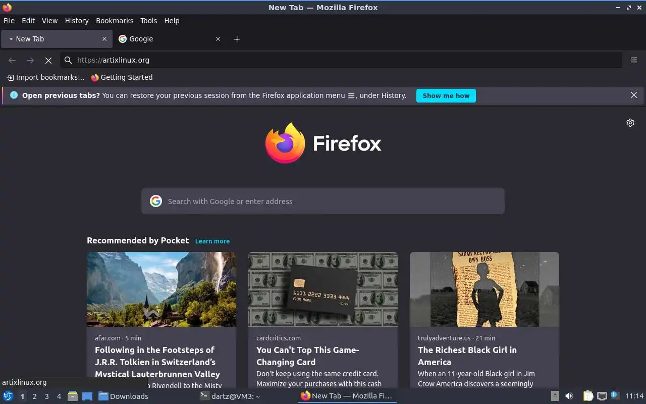Open volume control in system tray

569,396
